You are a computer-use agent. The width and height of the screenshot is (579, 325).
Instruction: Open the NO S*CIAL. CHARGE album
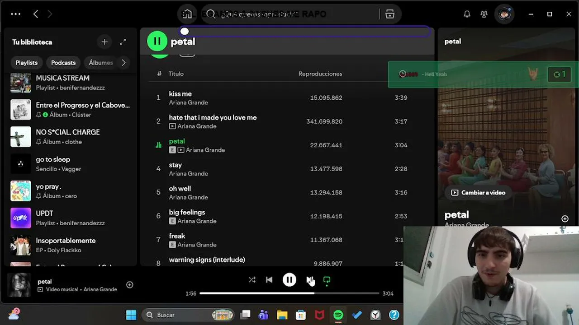pos(70,137)
